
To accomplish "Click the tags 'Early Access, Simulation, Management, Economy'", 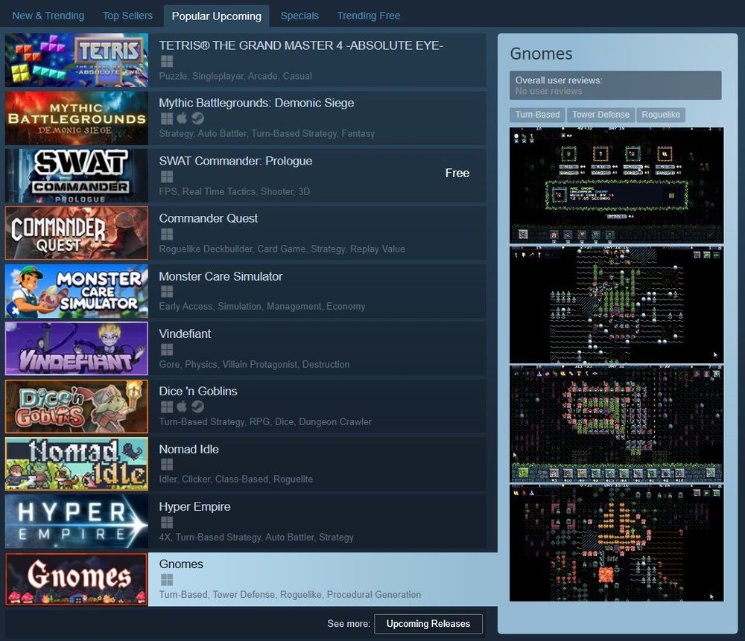I will tap(262, 307).
